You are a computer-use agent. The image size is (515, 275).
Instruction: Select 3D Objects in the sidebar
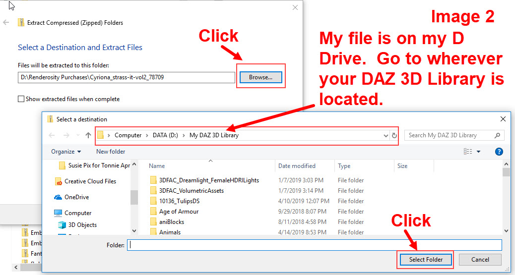point(82,225)
